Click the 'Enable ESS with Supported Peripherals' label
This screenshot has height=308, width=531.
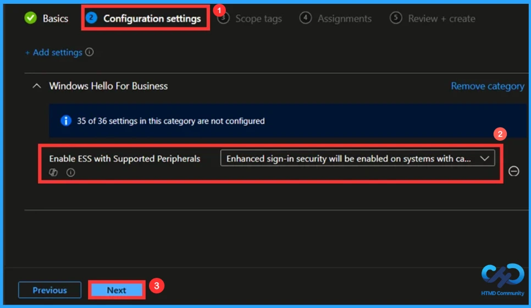tap(125, 158)
